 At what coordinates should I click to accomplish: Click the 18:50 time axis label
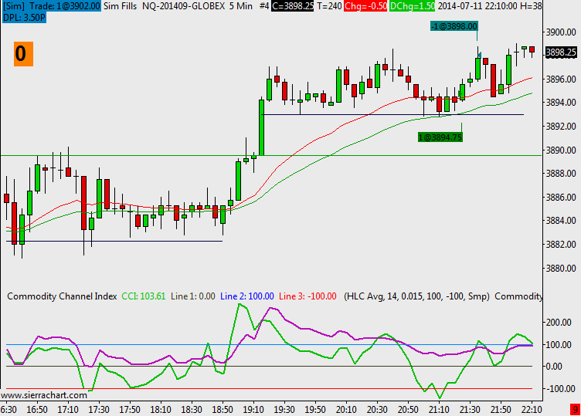[x=223, y=410]
